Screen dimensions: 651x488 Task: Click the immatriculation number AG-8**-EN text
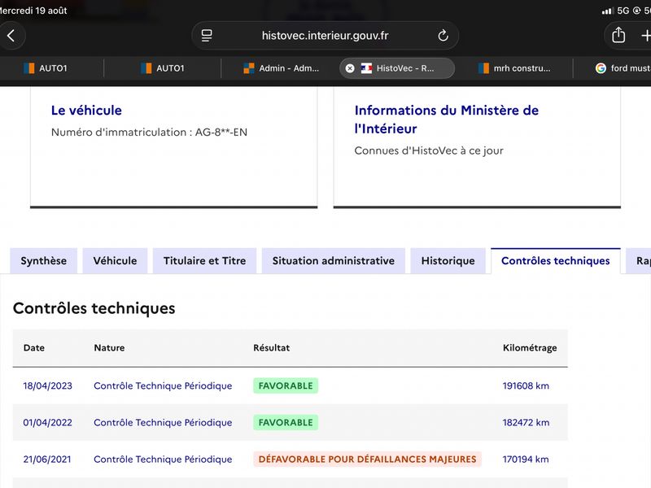[221, 132]
